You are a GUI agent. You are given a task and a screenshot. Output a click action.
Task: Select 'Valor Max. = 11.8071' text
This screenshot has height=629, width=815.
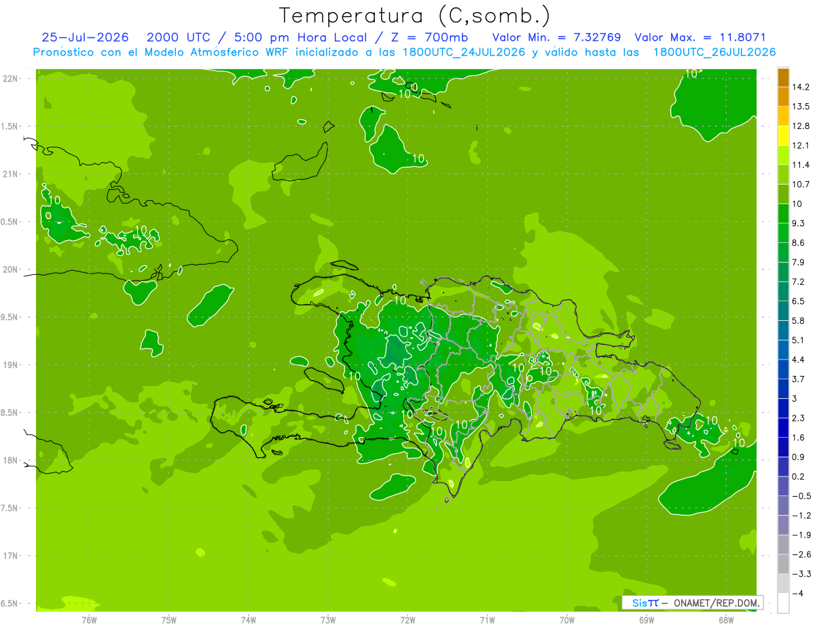pyautogui.click(x=700, y=37)
